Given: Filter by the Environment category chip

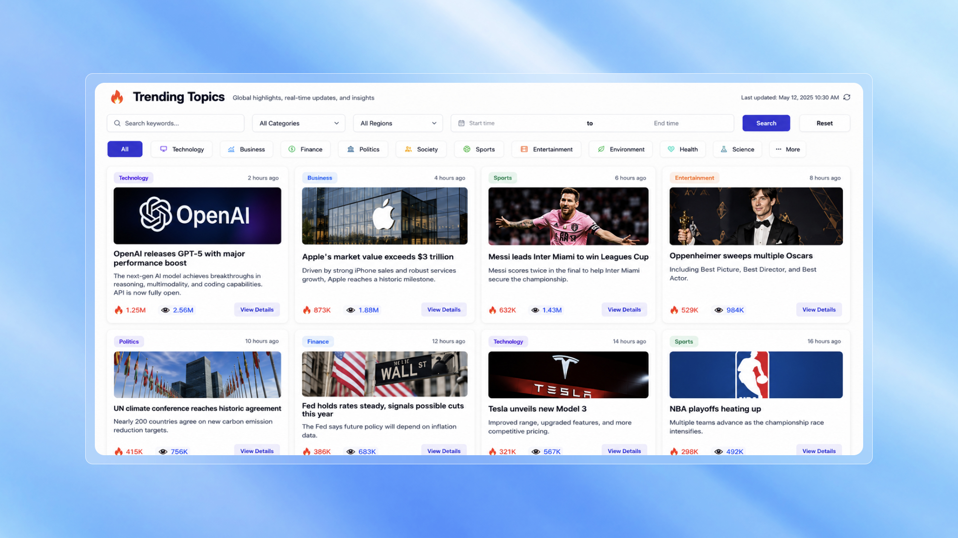Looking at the screenshot, I should [621, 149].
